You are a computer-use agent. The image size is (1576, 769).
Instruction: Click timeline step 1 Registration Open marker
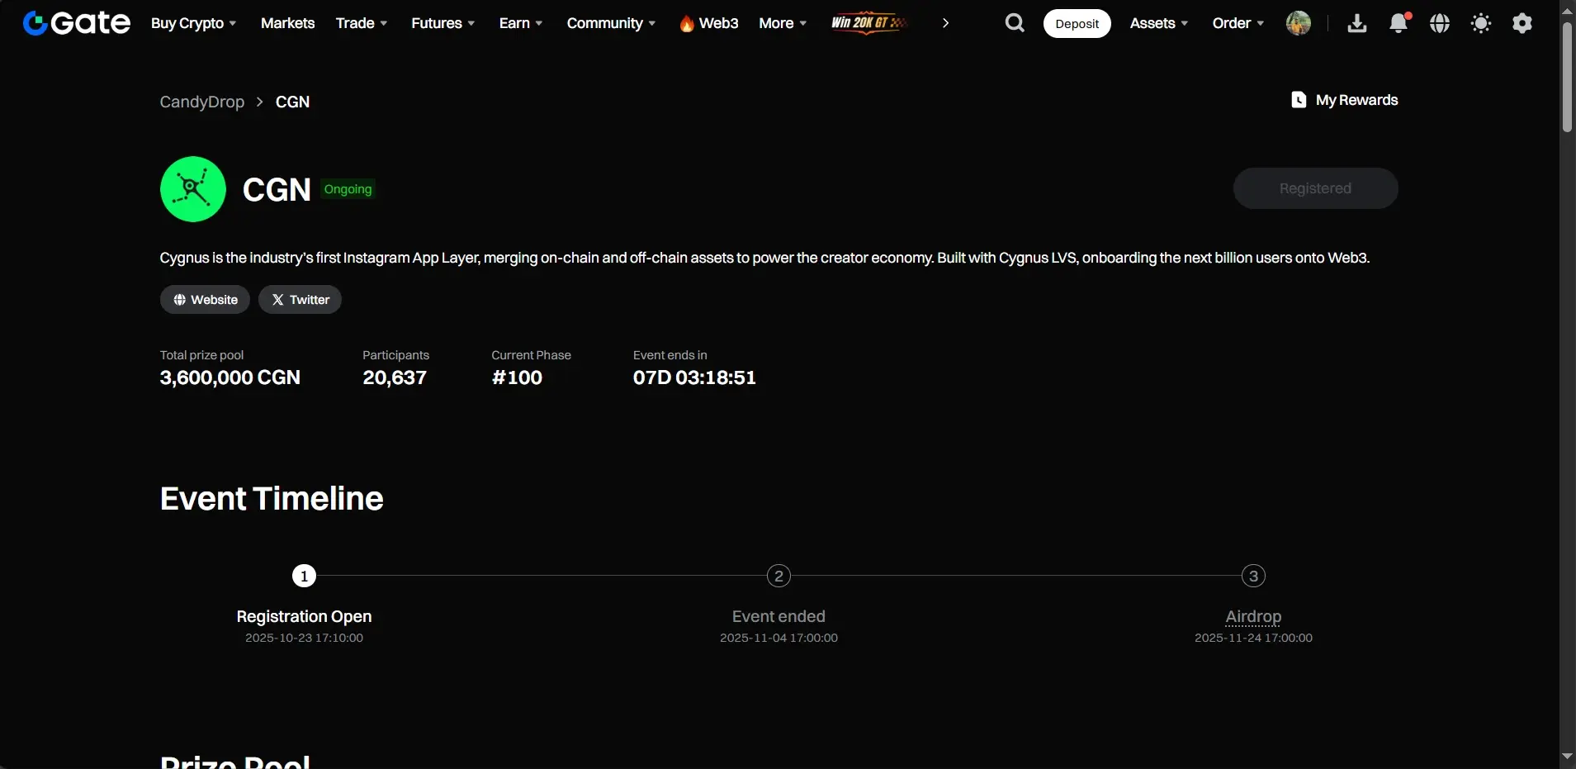(x=305, y=576)
